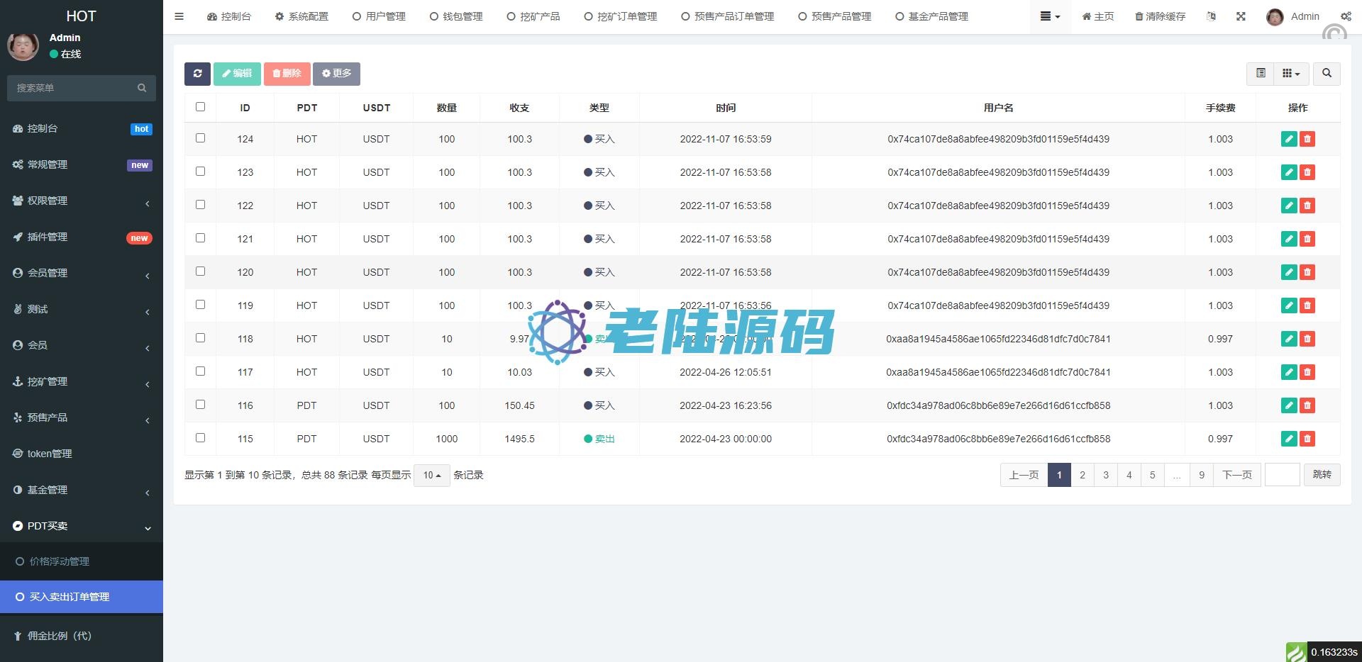Open the 钱包管理 tab
The height and width of the screenshot is (662, 1362).
456,16
